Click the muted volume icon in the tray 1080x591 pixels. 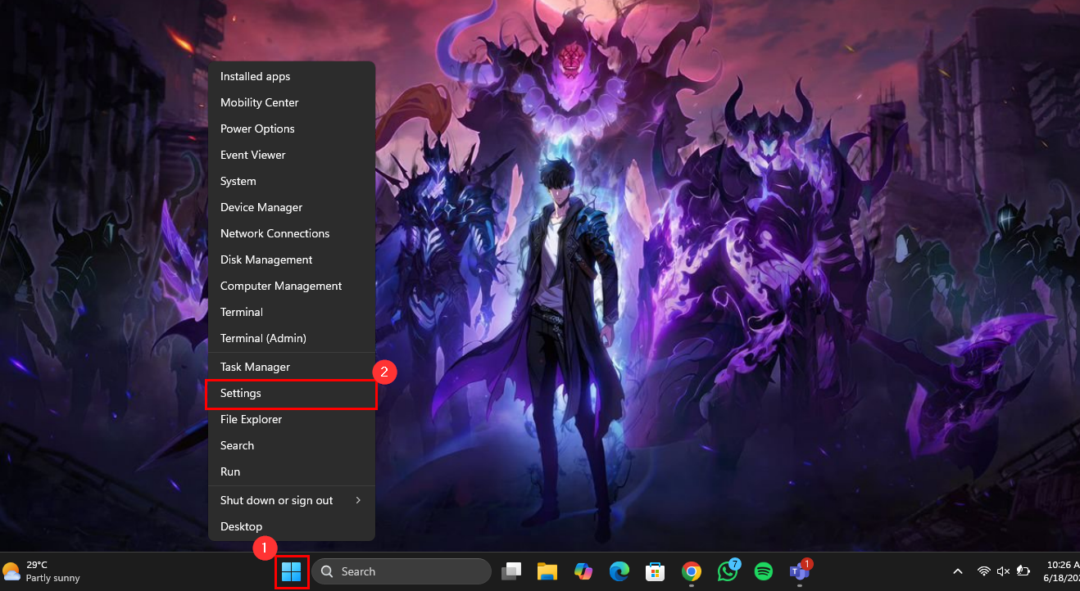pos(1003,571)
